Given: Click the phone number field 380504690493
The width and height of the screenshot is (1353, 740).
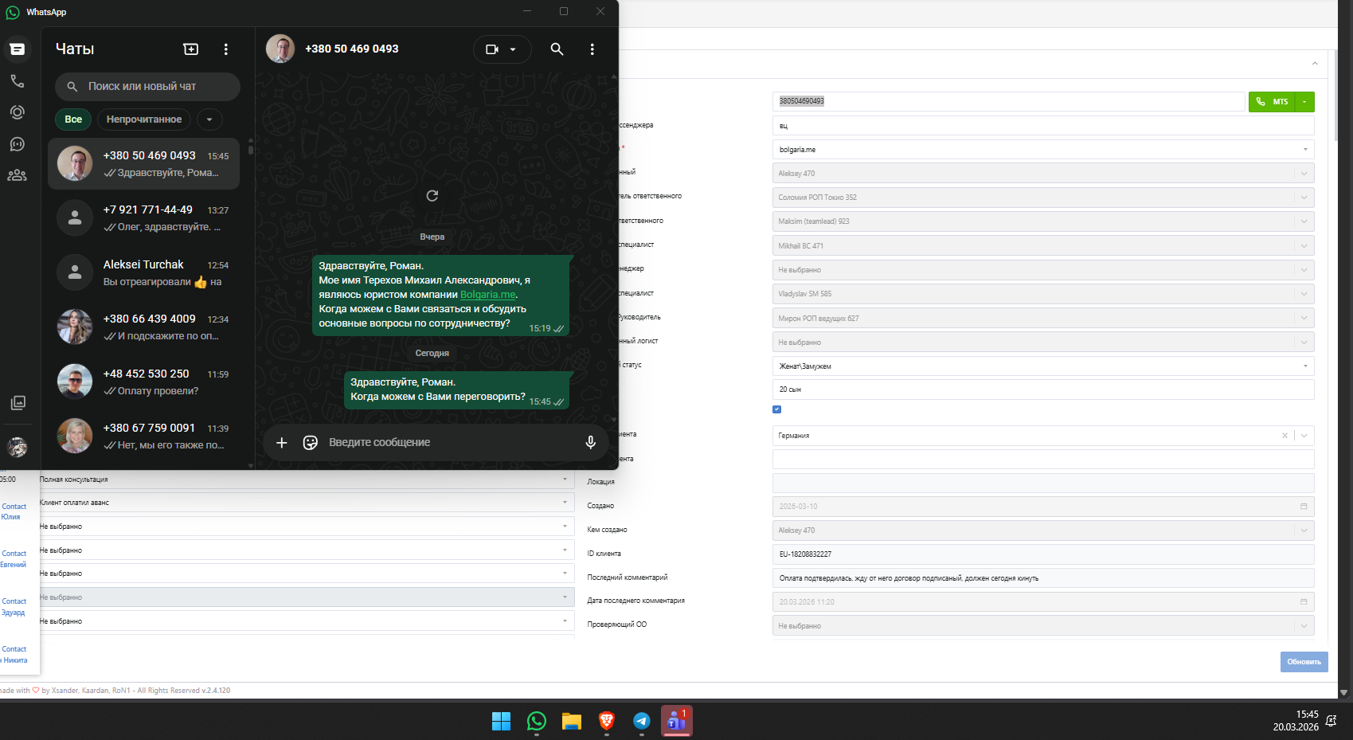Looking at the screenshot, I should point(1008,101).
